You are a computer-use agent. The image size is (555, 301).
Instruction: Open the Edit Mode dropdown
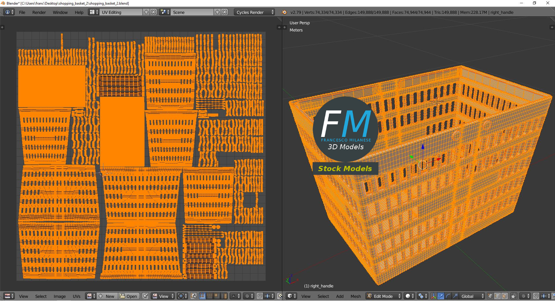(384, 296)
